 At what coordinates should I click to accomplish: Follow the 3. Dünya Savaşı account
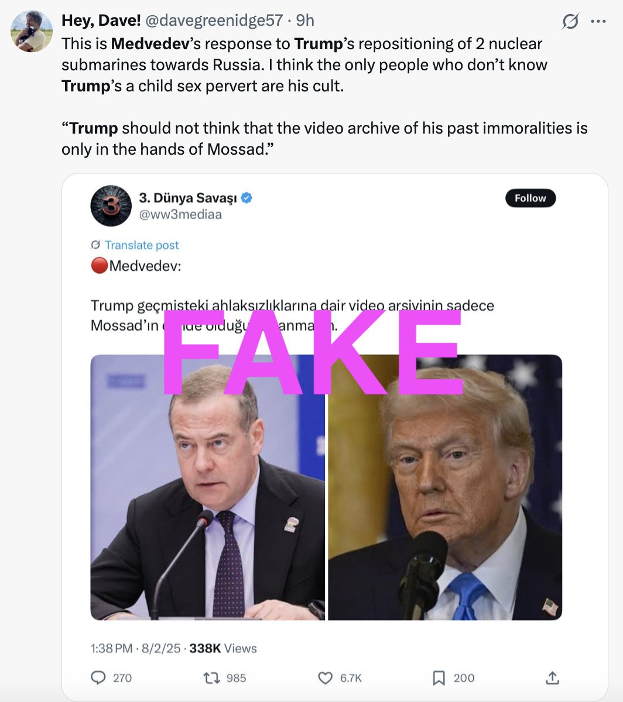pos(530,198)
